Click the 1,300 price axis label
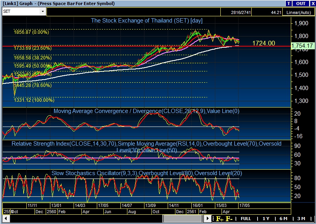Image resolution: width=316 pixels, height=224 pixels. click(x=301, y=101)
